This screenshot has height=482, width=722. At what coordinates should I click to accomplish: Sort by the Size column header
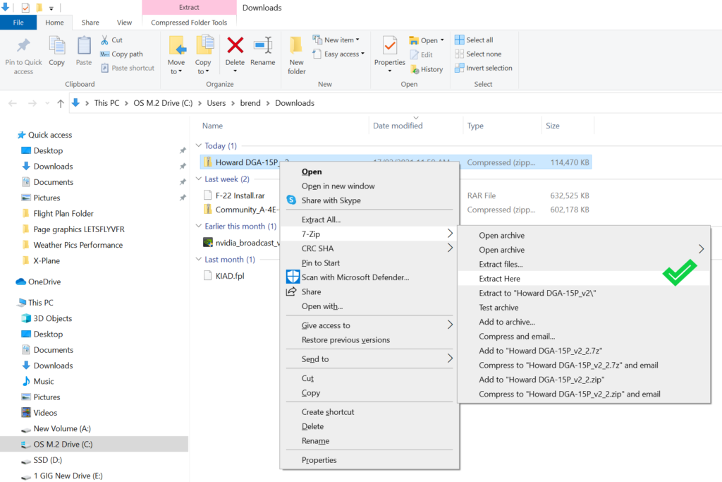[x=553, y=126]
